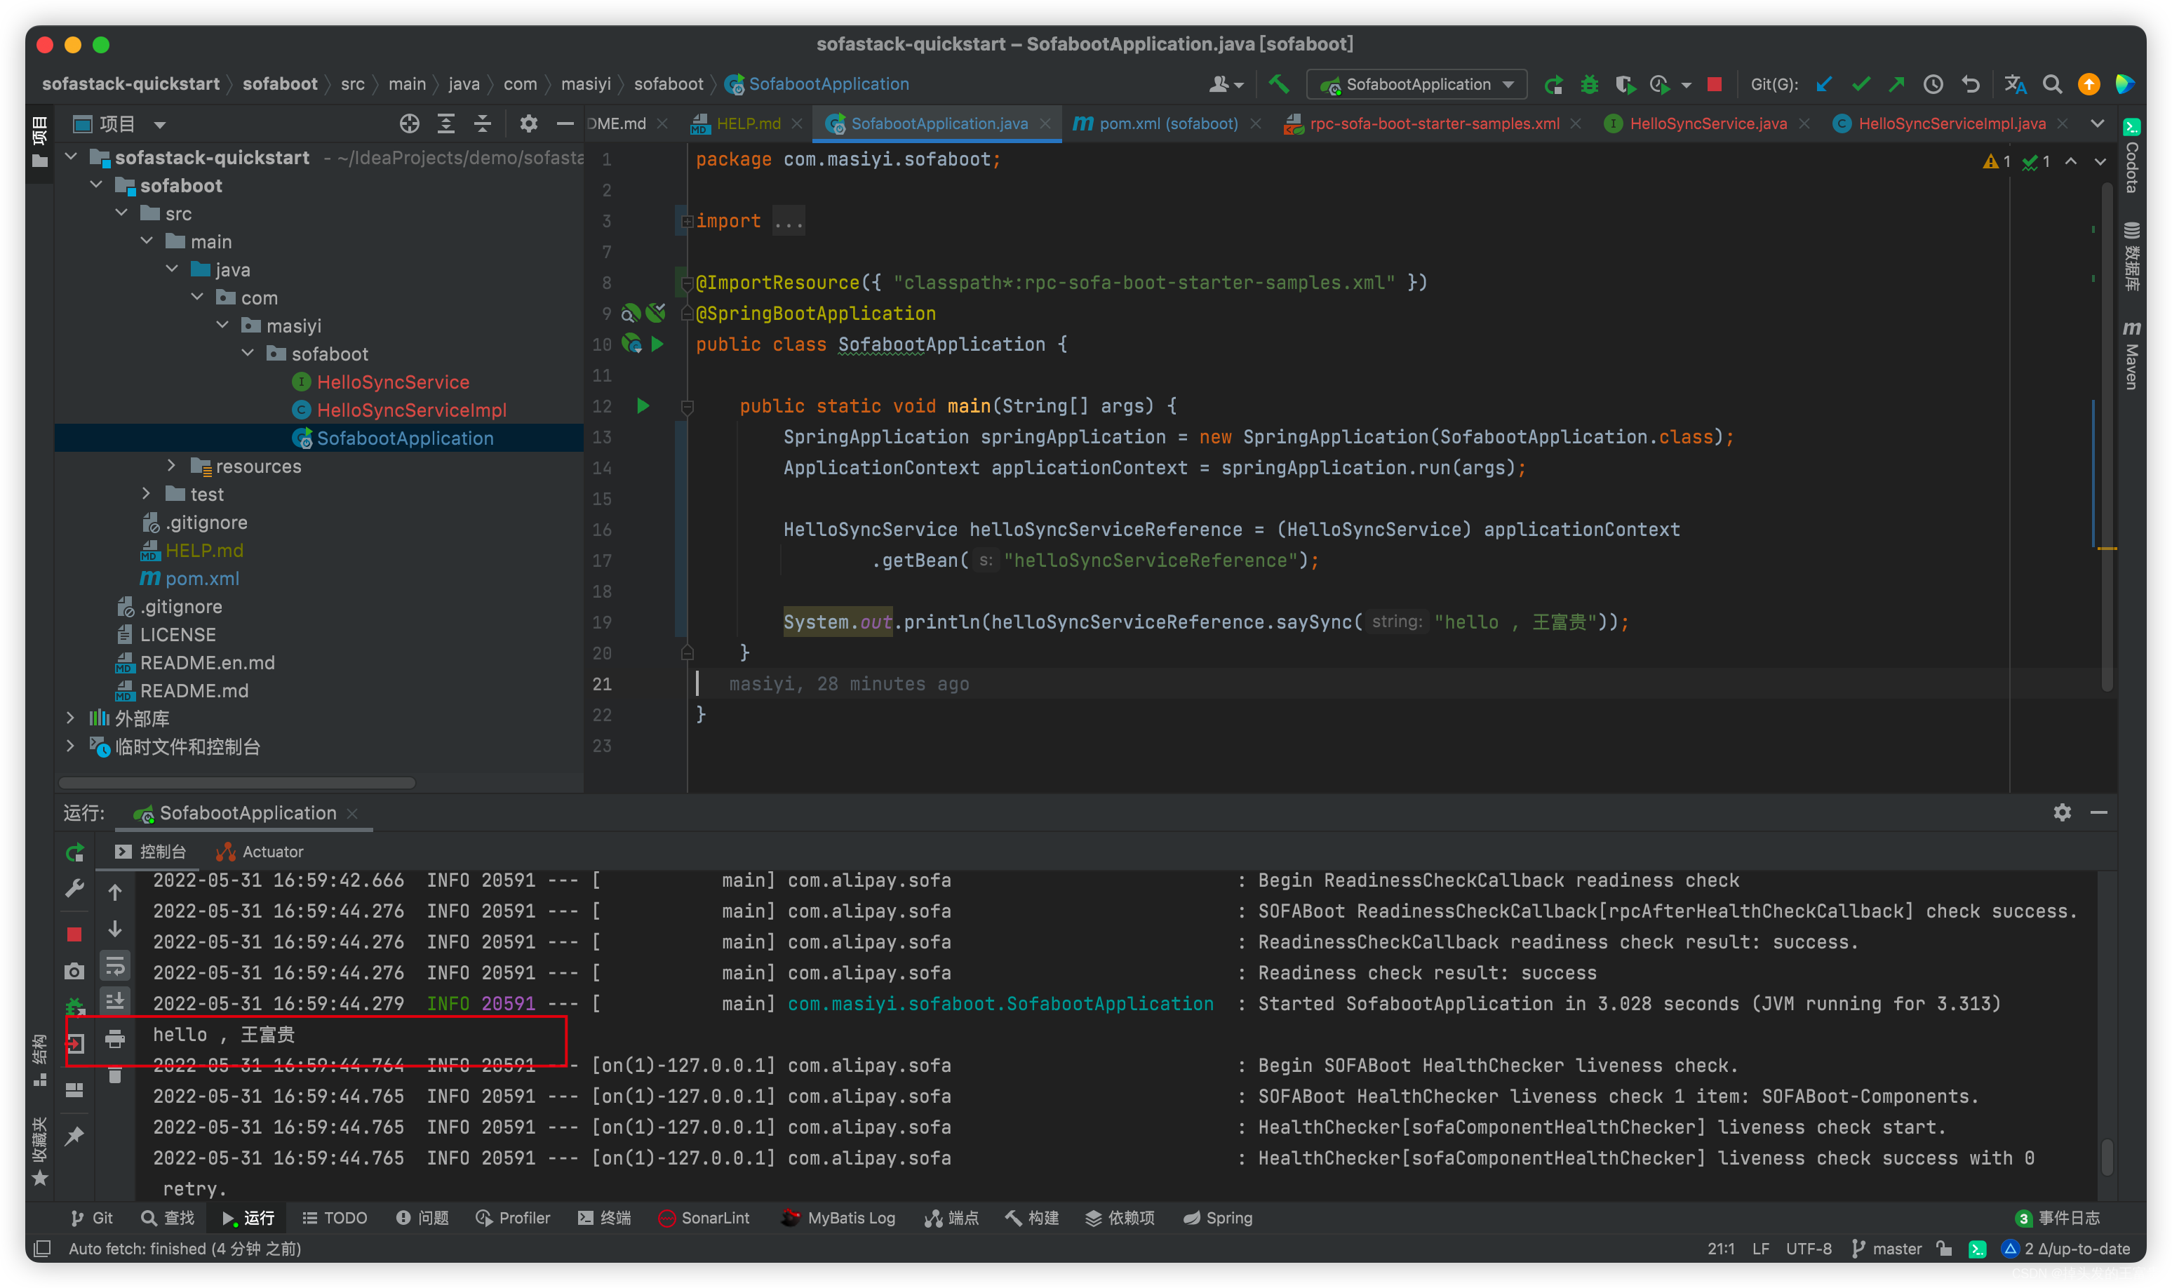Screen dimensions: 2172x1288
Task: Open Event Log in status bar
Action: [x=2058, y=1218]
